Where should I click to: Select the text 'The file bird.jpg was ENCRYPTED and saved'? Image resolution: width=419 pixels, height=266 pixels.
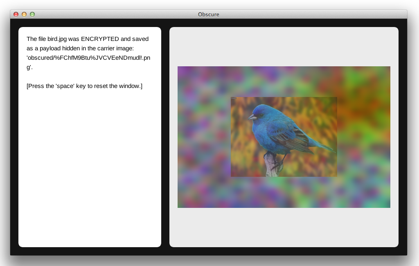(x=88, y=39)
